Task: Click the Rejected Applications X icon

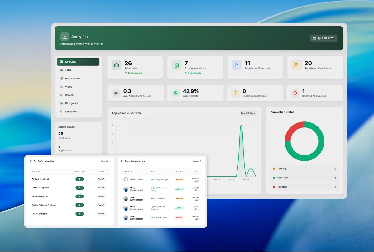Action: [295, 93]
